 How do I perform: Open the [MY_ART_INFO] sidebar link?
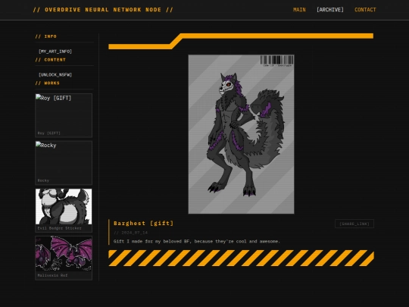coord(55,52)
